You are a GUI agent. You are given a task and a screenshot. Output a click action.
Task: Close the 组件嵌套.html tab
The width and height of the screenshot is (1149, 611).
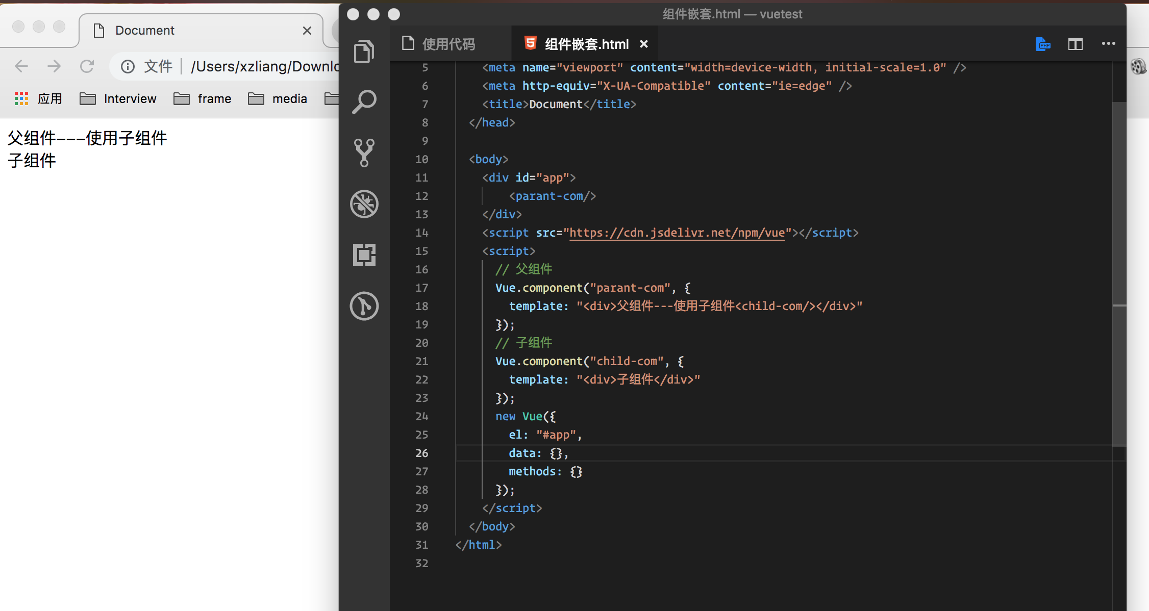pos(644,44)
